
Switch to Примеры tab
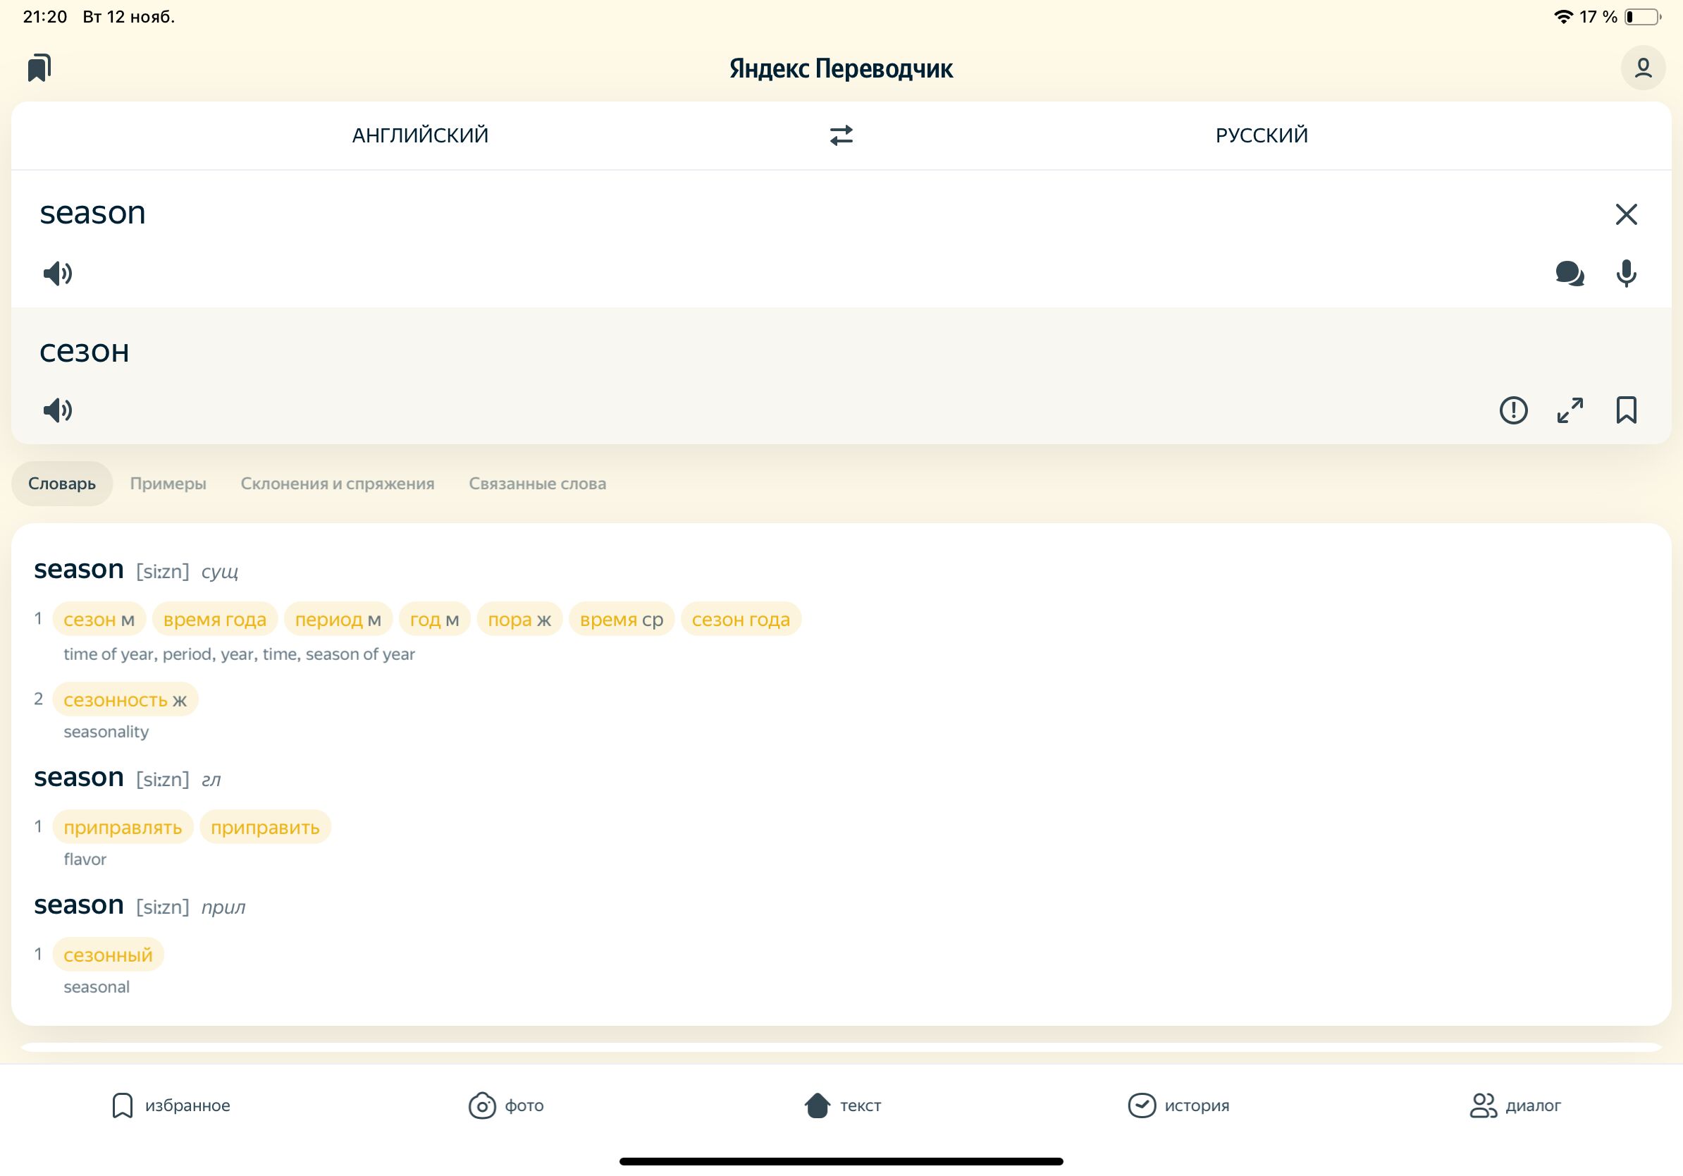coord(168,483)
